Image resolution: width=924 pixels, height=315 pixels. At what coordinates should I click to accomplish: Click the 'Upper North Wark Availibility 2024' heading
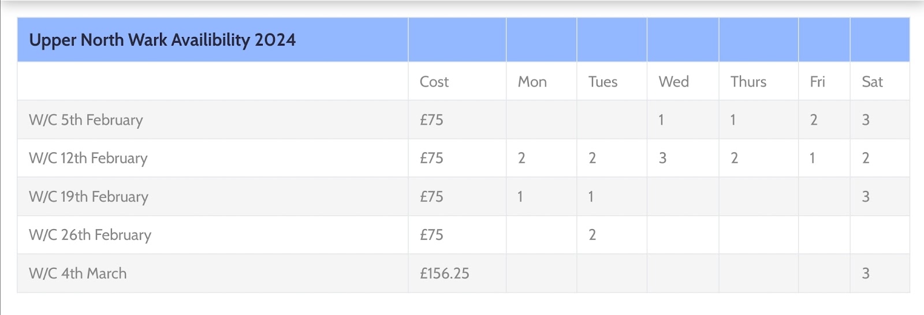click(162, 40)
